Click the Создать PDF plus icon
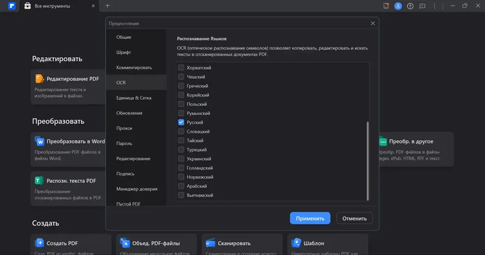The image size is (485, 255). click(39, 243)
